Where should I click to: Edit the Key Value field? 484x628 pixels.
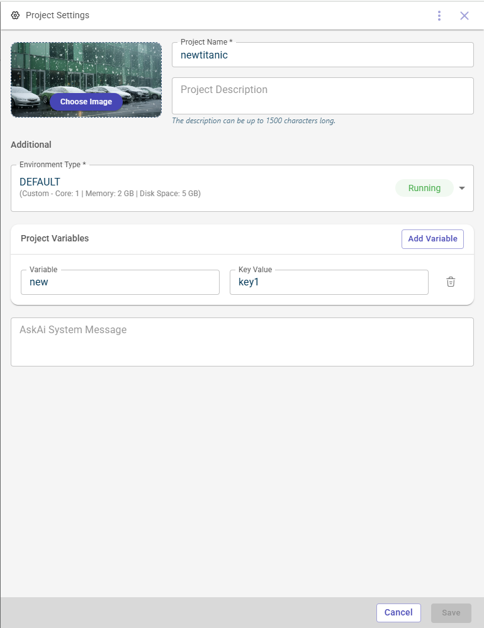coord(329,282)
